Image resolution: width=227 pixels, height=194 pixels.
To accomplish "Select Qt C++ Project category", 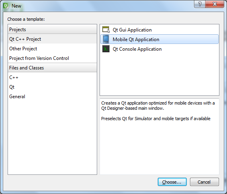I will pos(52,39).
